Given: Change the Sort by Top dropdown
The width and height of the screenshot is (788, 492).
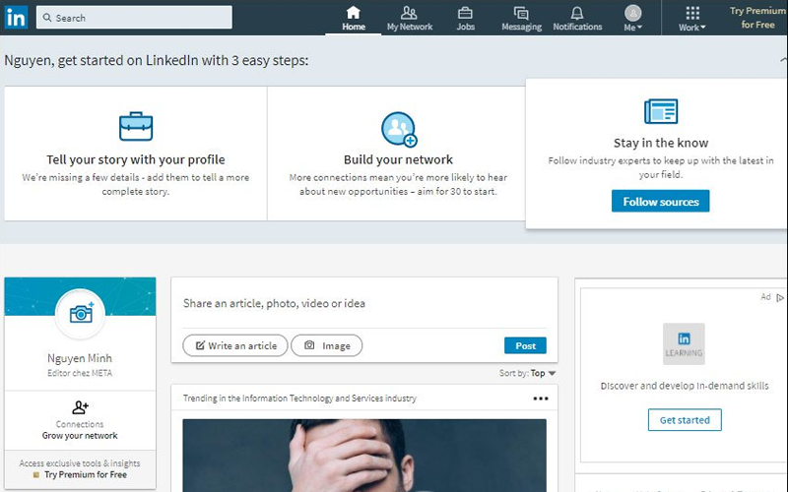Looking at the screenshot, I should (543, 374).
